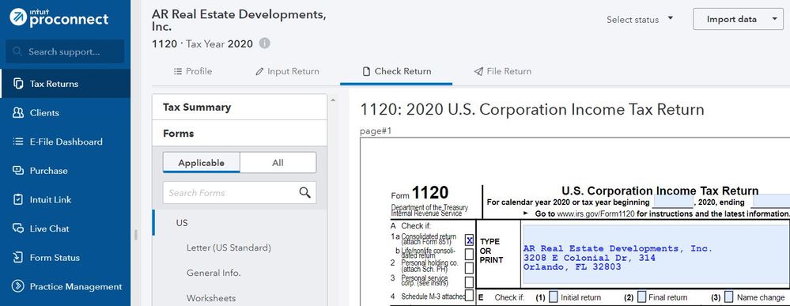This screenshot has height=306, width=790.
Task: Click the Search Forms input field
Action: 240,193
